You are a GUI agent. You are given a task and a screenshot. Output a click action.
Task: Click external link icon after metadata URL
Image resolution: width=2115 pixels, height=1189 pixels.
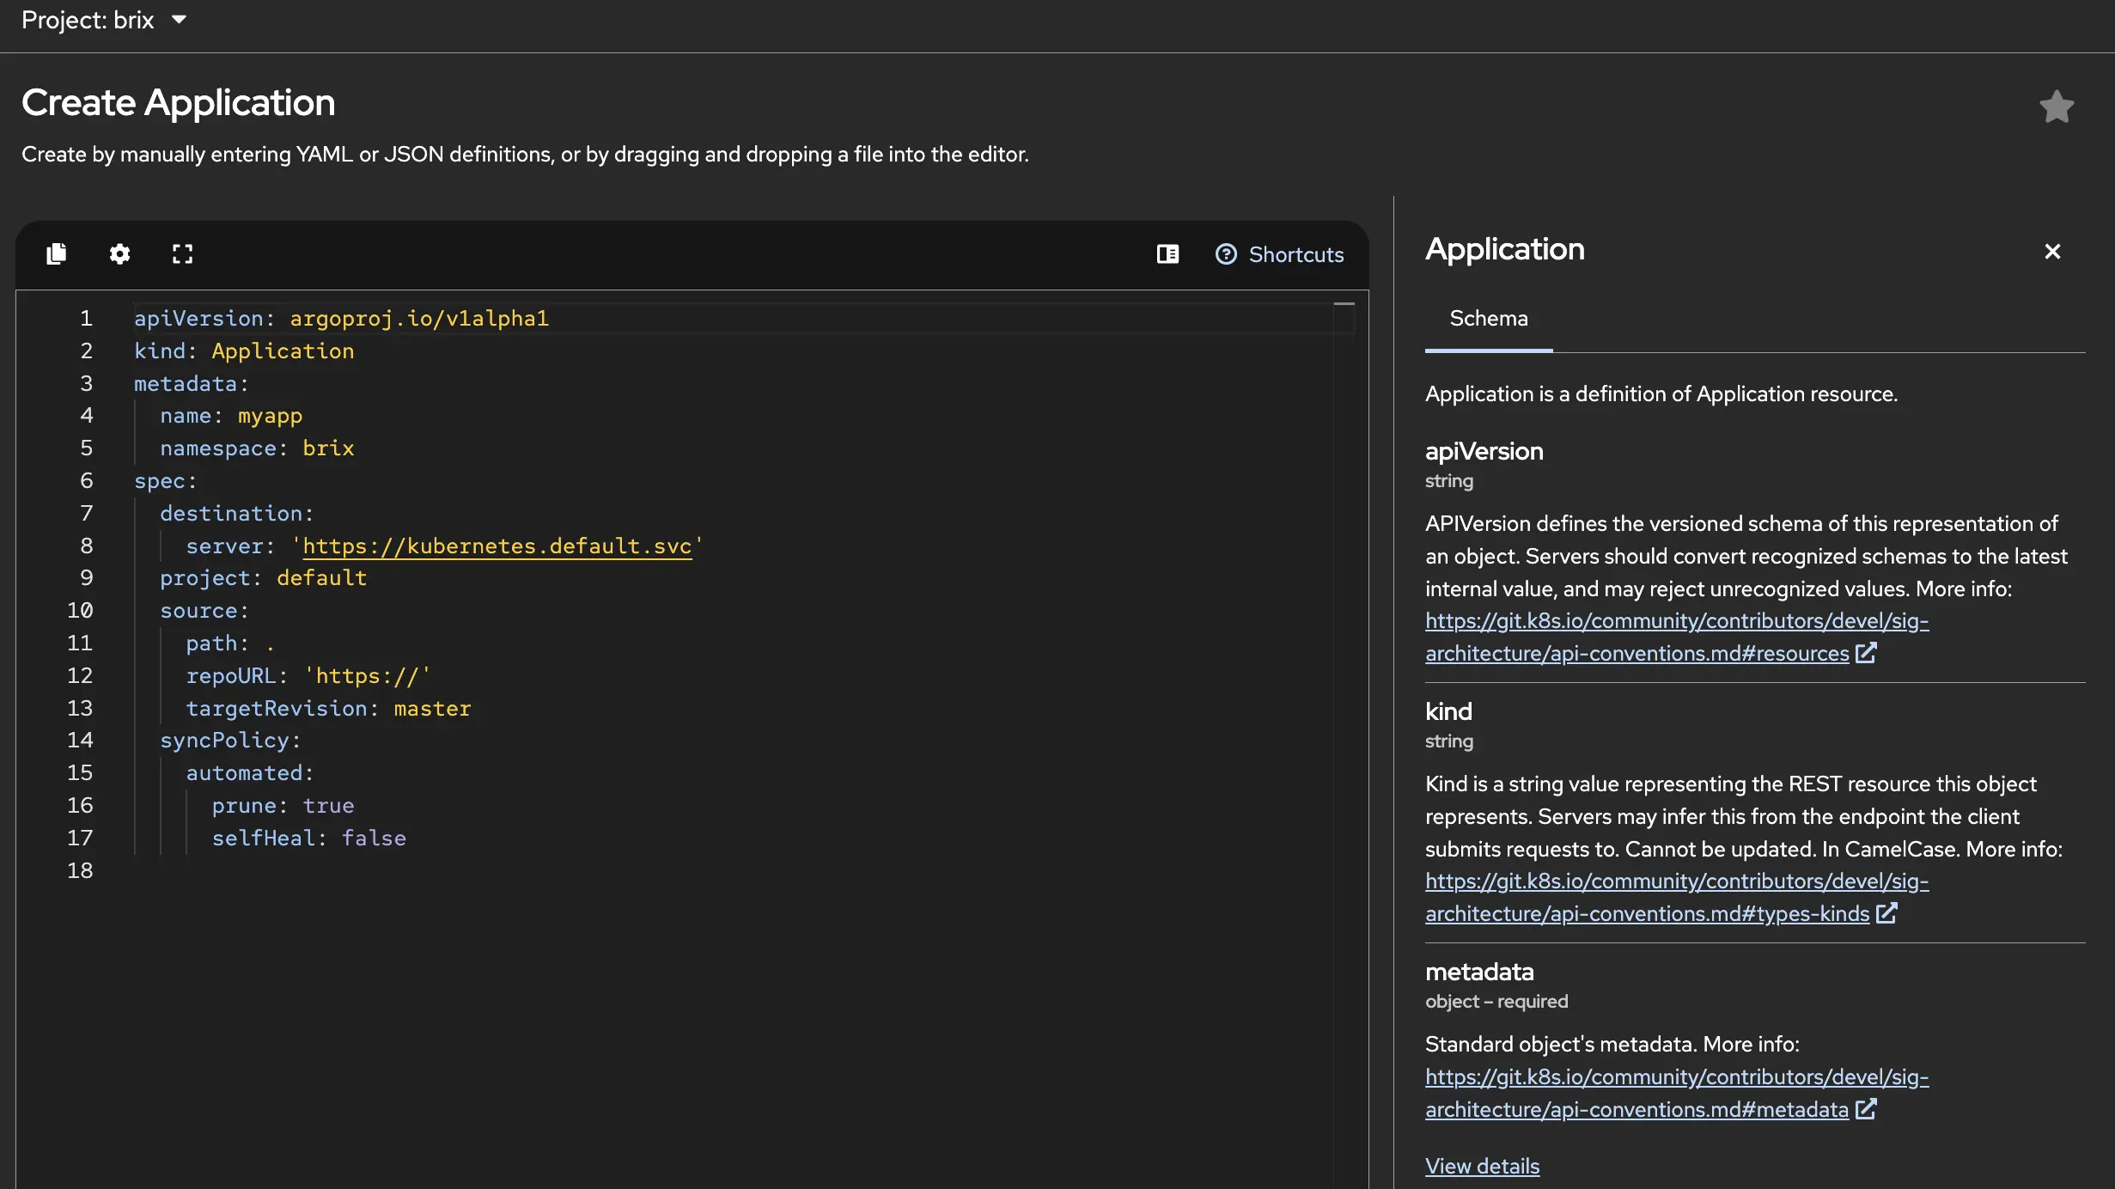[x=1866, y=1109]
